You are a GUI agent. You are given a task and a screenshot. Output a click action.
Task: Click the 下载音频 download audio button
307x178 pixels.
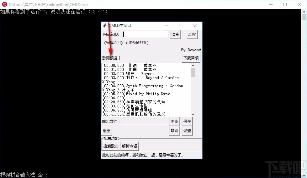(x=191, y=58)
